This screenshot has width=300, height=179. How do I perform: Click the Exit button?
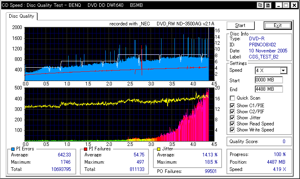point(277,25)
